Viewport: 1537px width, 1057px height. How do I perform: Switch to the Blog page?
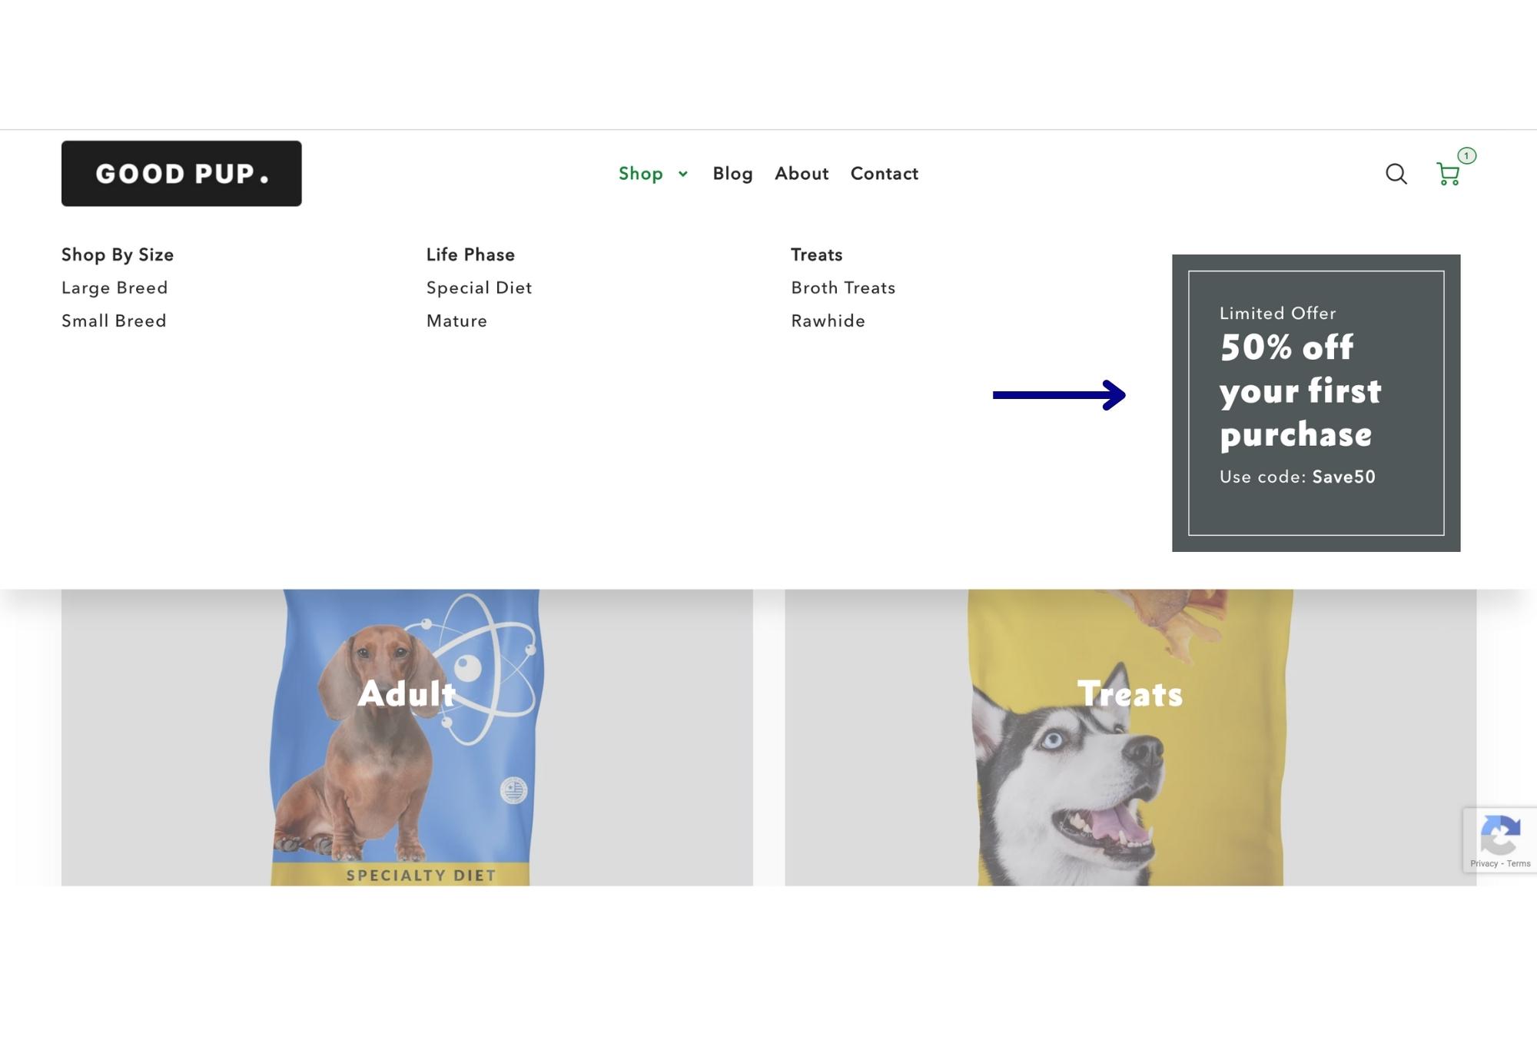732,175
